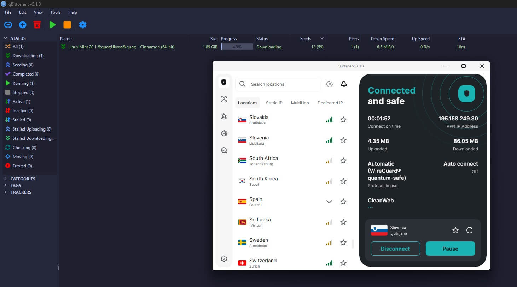Click the blue Add Torrent File icon
Screen dimensions: 517x287
coord(23,25)
